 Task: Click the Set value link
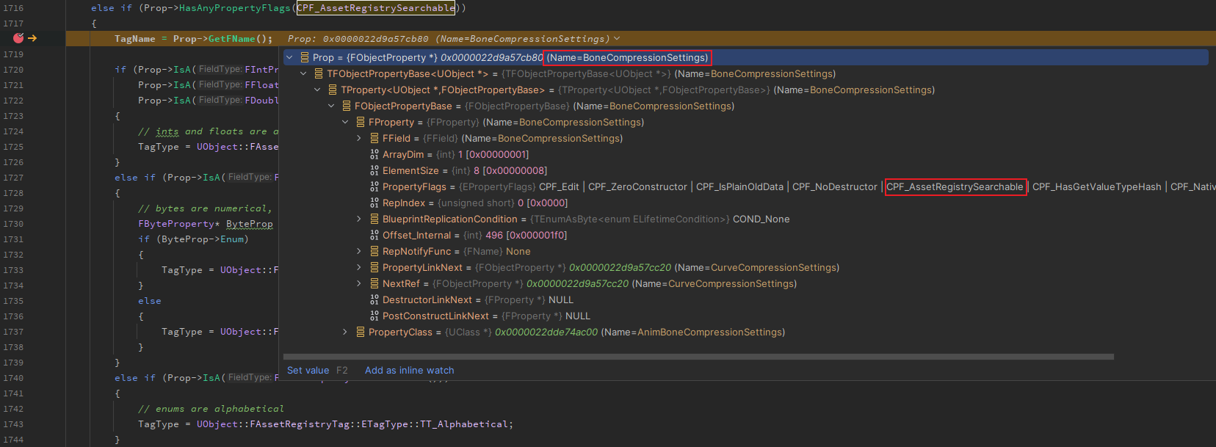point(308,370)
